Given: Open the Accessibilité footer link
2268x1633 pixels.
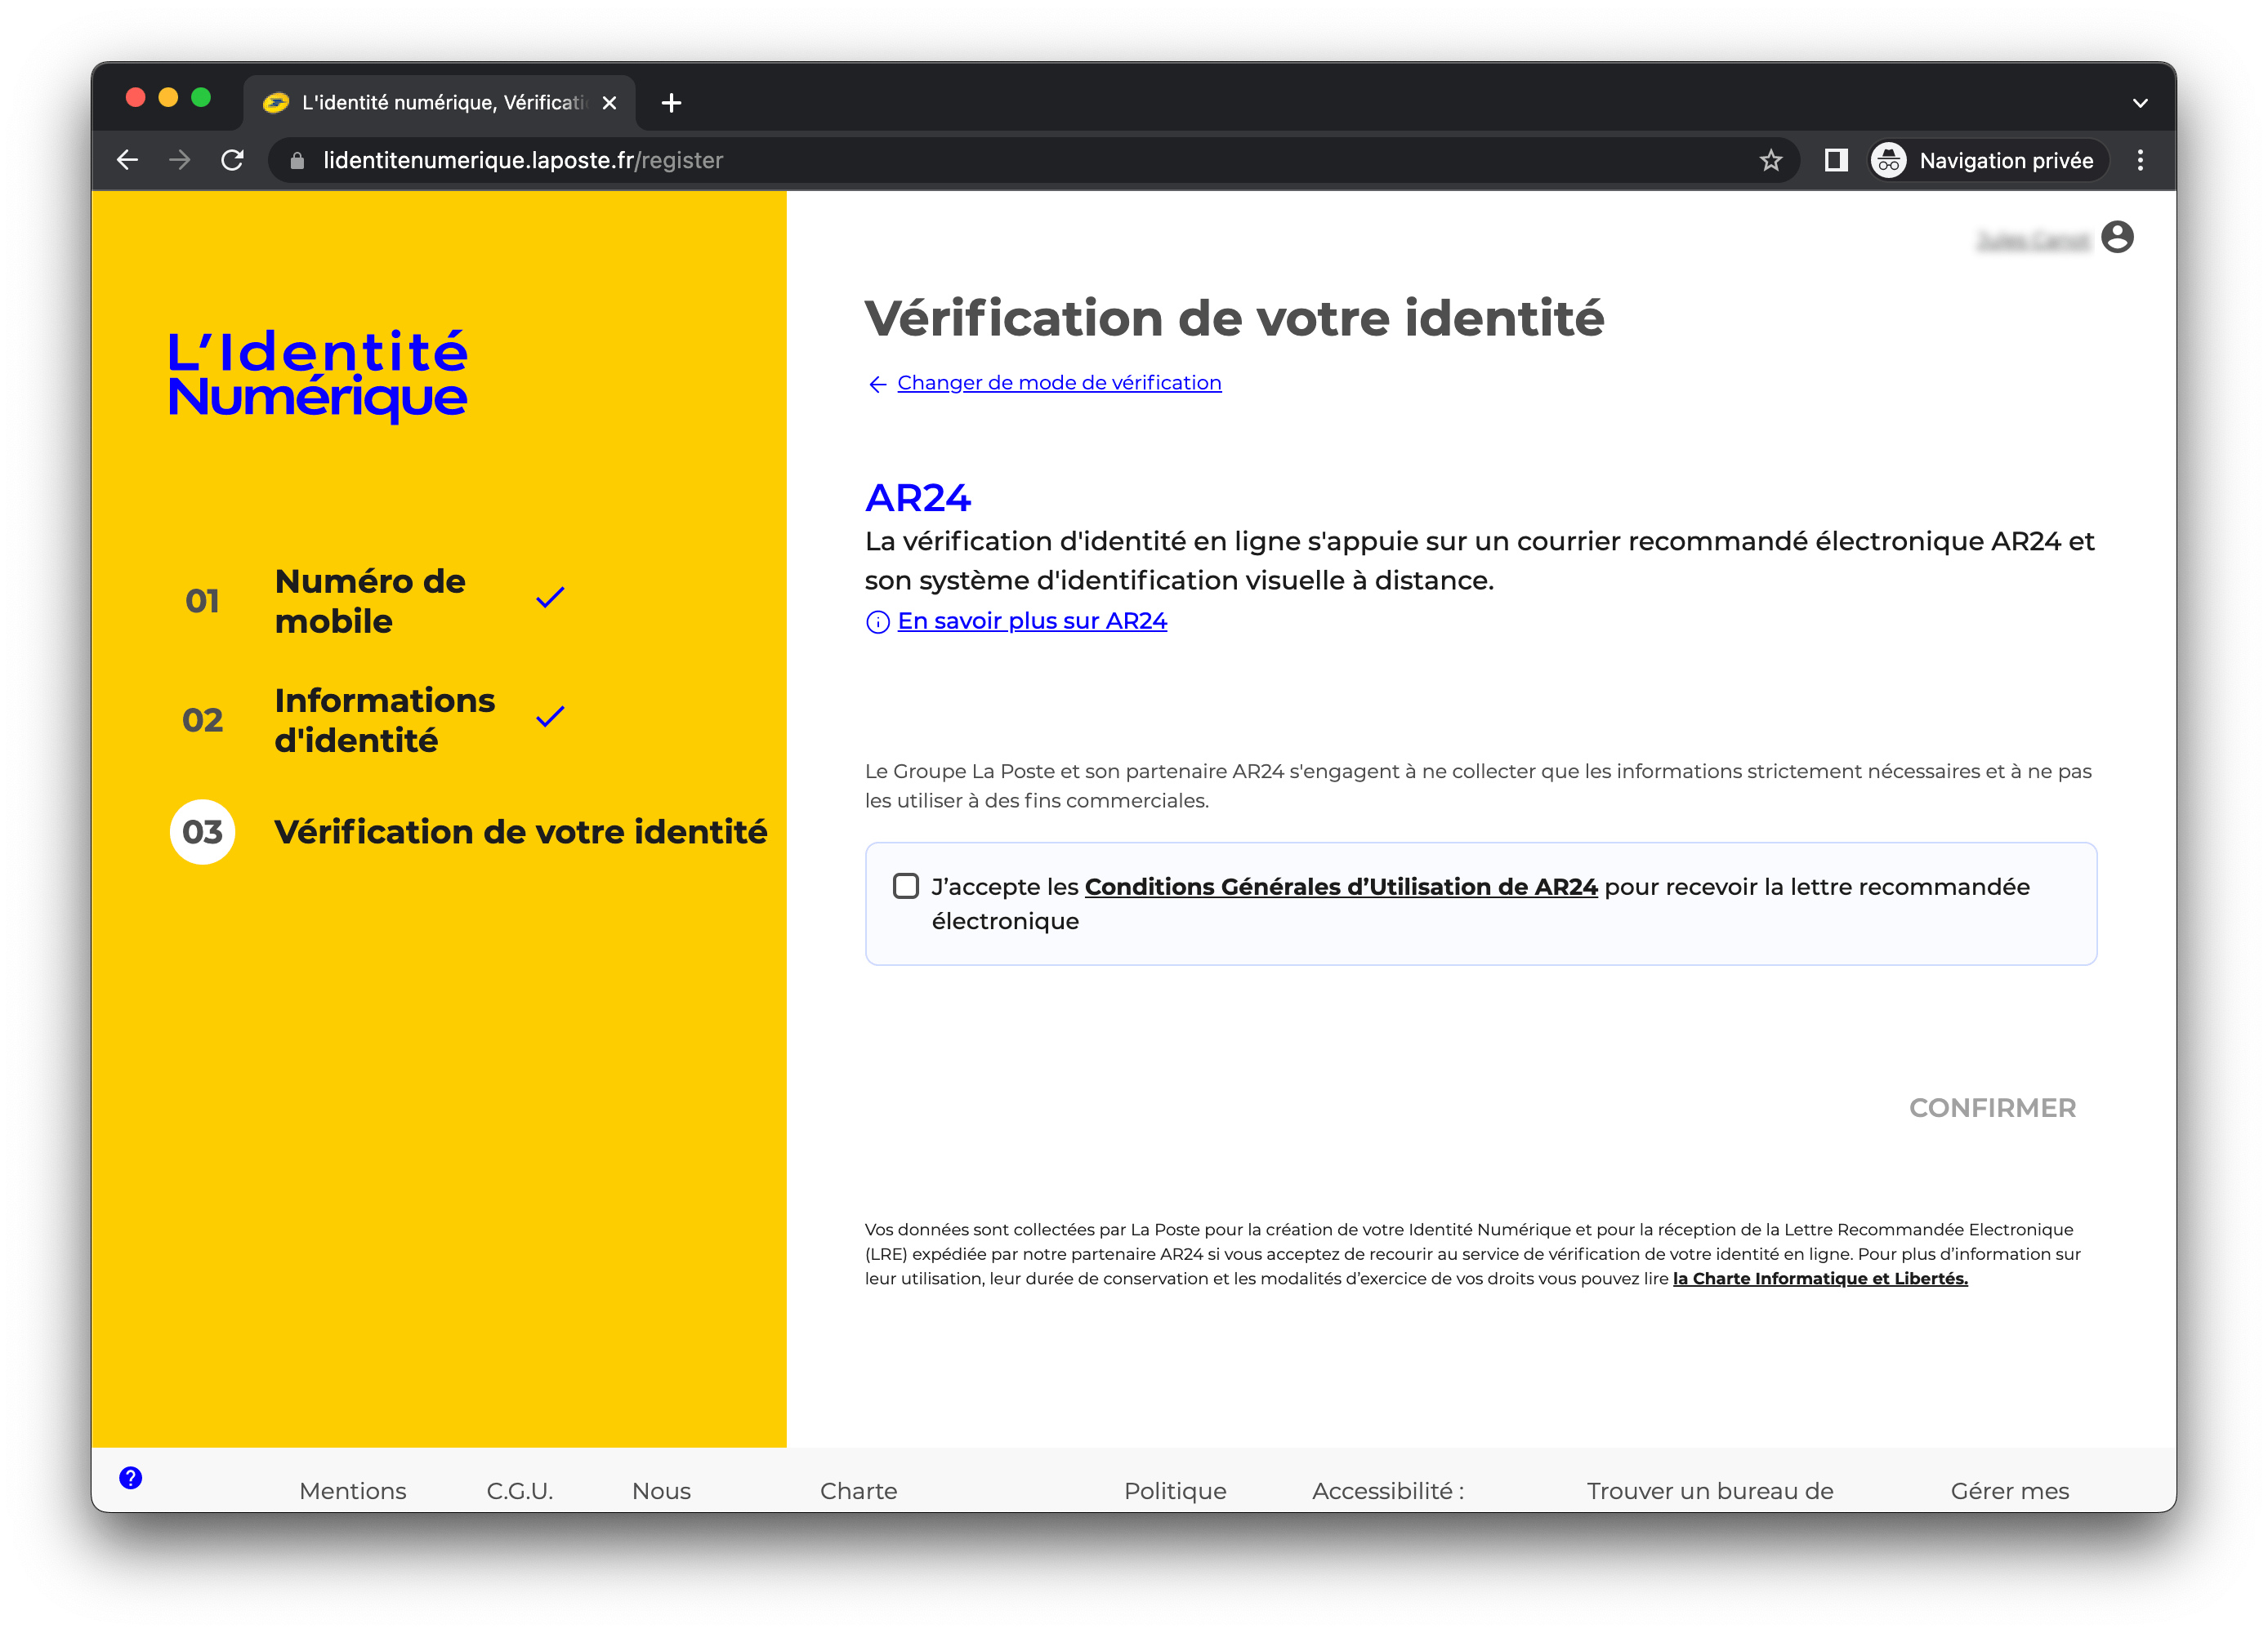Looking at the screenshot, I should point(1388,1490).
